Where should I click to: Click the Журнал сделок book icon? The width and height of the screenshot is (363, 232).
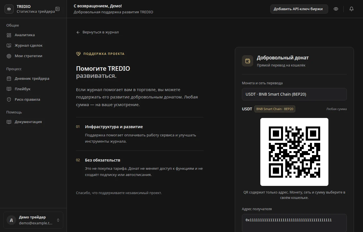9,46
